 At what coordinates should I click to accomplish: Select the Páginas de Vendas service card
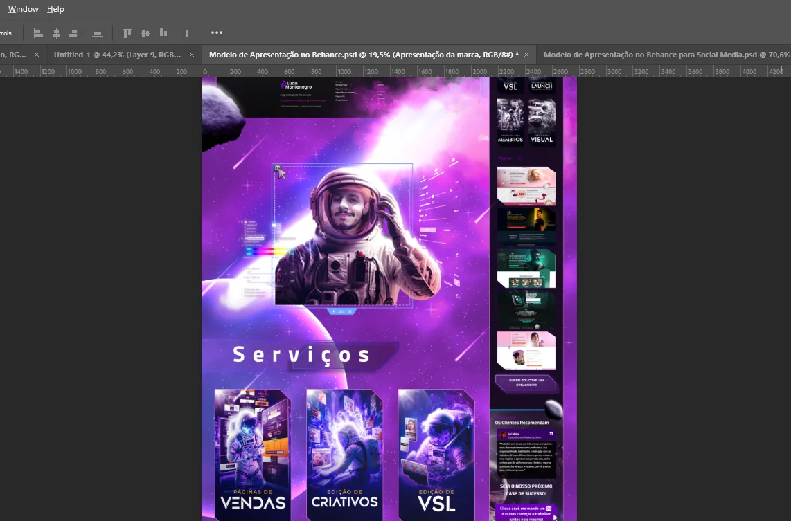(252, 453)
